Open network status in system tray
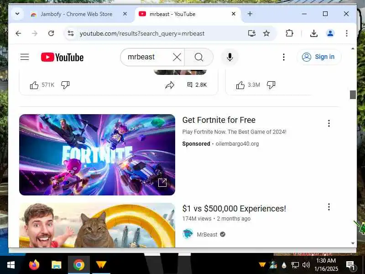The height and width of the screenshot is (274, 365). [x=295, y=265]
